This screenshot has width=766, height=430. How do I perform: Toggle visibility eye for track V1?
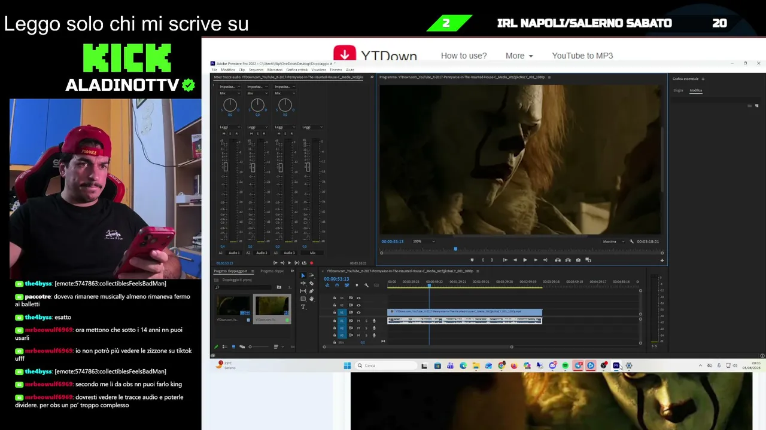coord(358,312)
